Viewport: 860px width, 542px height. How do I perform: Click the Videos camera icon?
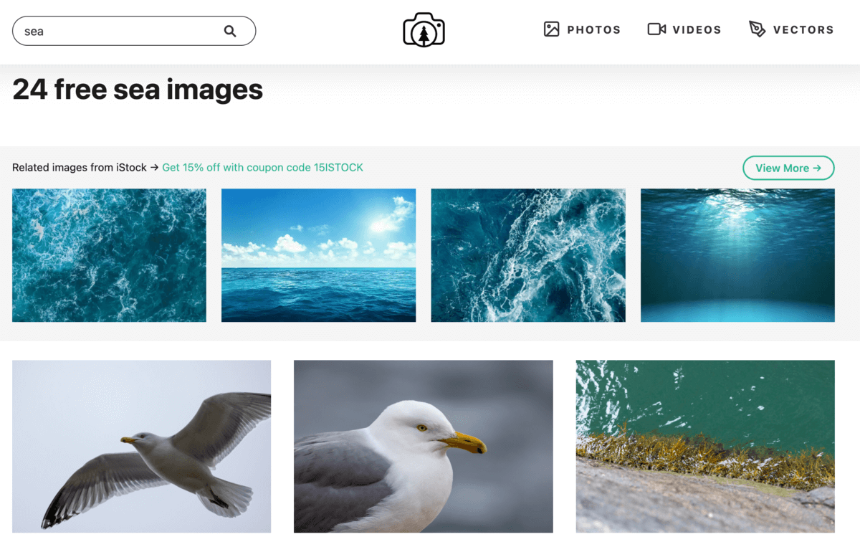click(x=656, y=29)
